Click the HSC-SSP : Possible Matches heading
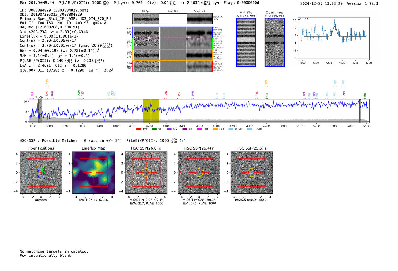The width and height of the screenshot is (398, 271). point(71,141)
